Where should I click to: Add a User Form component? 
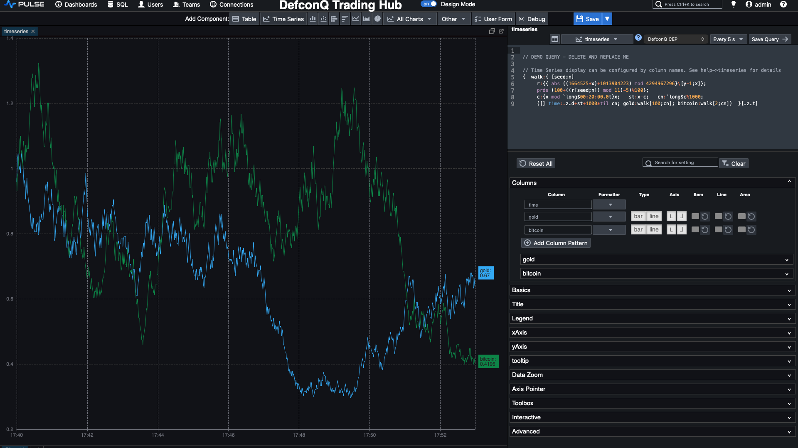click(x=493, y=19)
